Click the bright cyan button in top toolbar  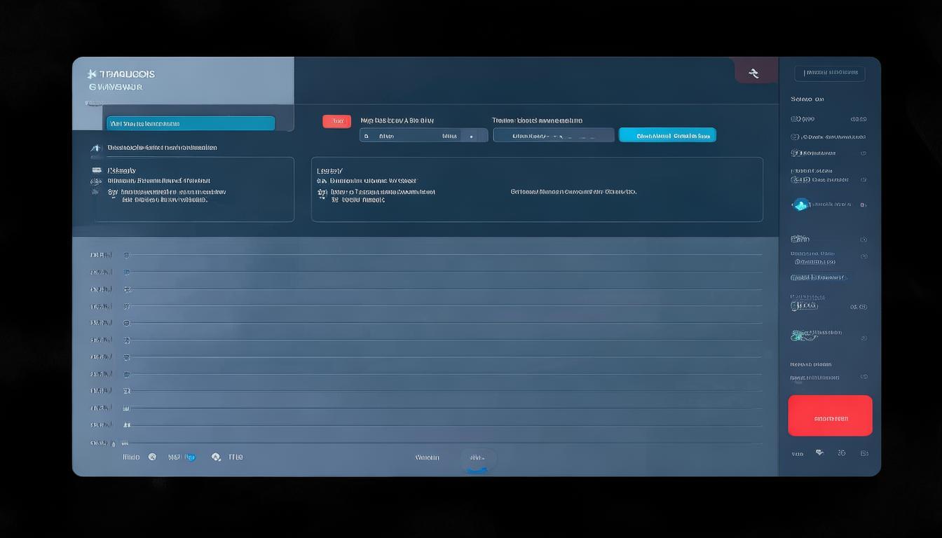coord(667,135)
